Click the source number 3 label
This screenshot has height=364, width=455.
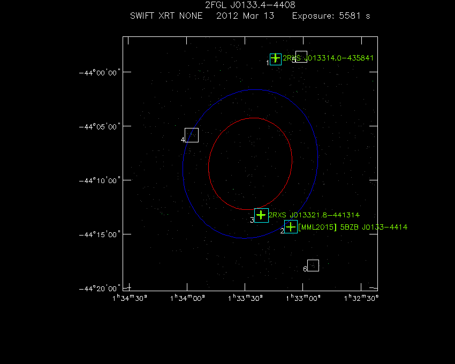(x=252, y=221)
